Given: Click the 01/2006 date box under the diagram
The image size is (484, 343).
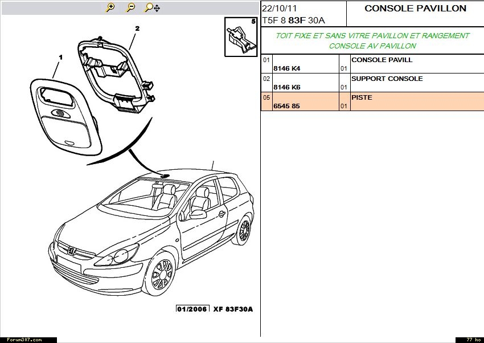Looking at the screenshot, I should 192,309.
